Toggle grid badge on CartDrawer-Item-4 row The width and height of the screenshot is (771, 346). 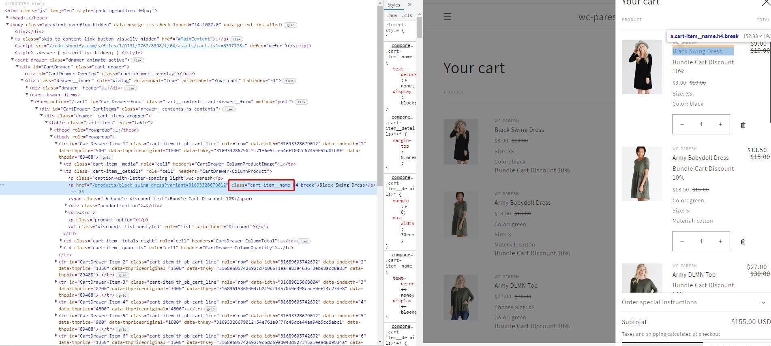click(x=211, y=309)
